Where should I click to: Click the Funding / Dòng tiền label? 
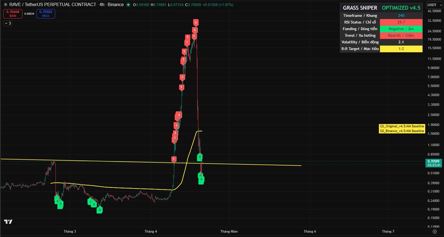click(360, 29)
